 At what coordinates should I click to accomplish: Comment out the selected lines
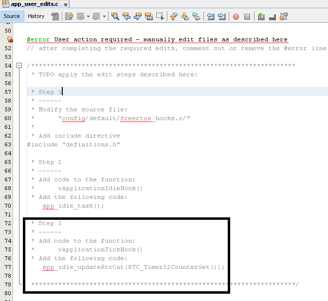tap(261, 17)
